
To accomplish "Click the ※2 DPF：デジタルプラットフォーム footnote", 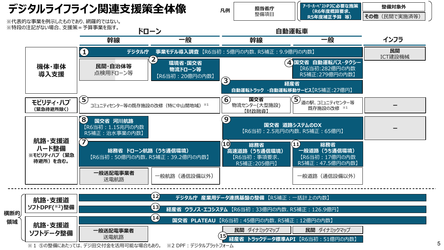I will (x=200, y=246).
